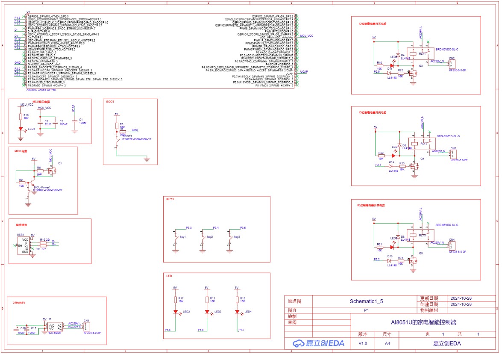The width and height of the screenshot is (502, 354).
Task: Click the Q1 MOSFET symbol
Action: tap(53, 171)
